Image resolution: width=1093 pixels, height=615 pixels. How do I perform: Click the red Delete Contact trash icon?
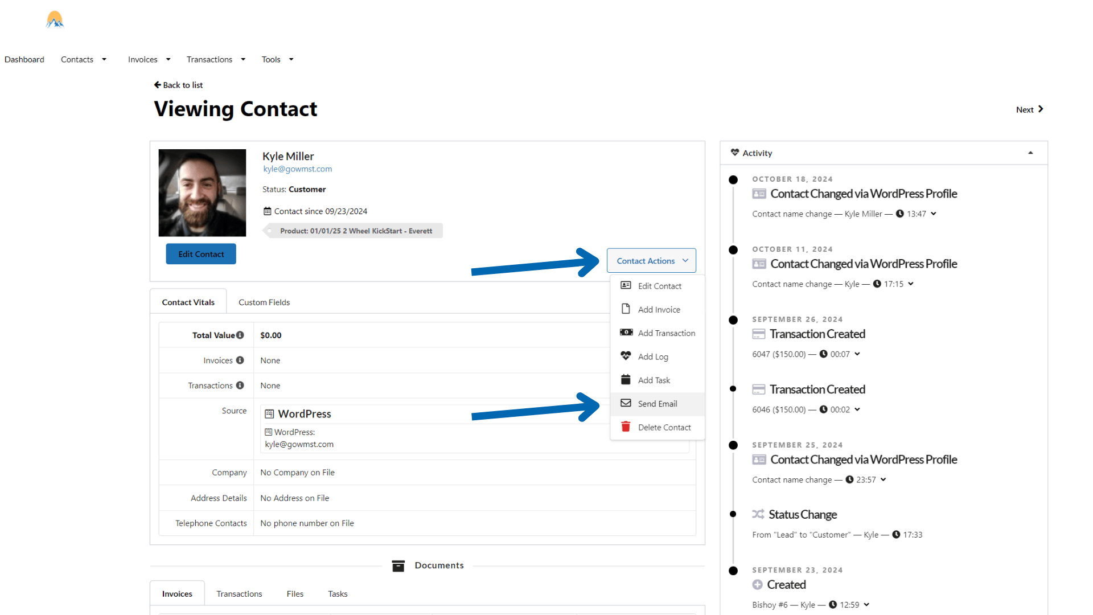(626, 427)
